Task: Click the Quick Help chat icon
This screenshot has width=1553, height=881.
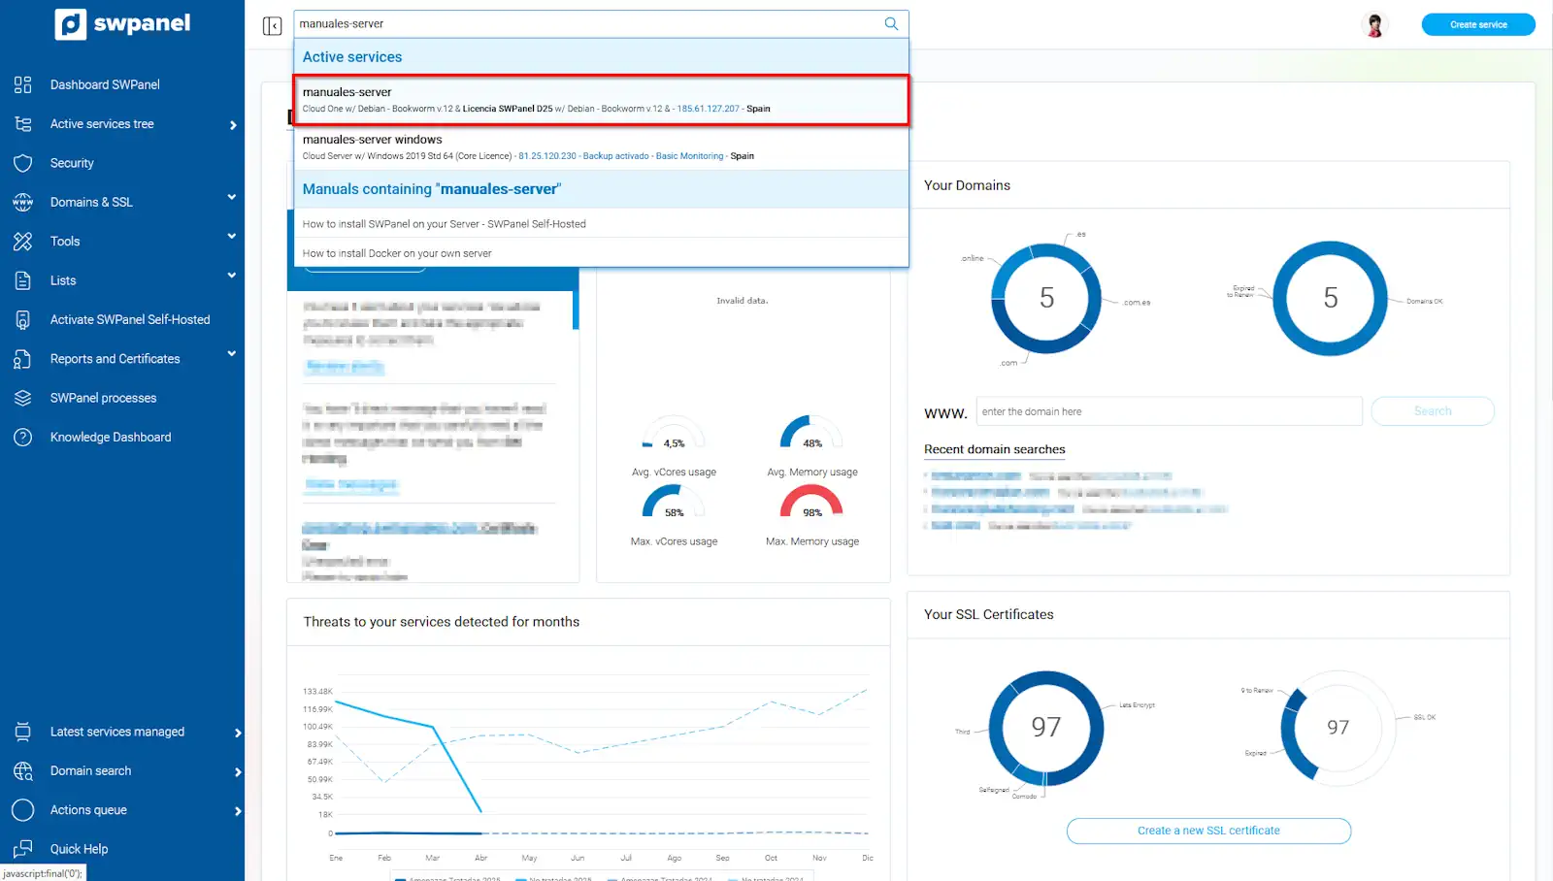Action: tap(23, 849)
